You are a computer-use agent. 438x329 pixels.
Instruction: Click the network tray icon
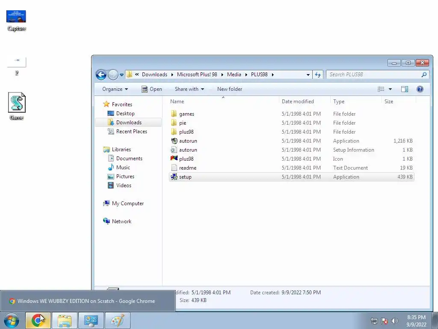(x=374, y=321)
